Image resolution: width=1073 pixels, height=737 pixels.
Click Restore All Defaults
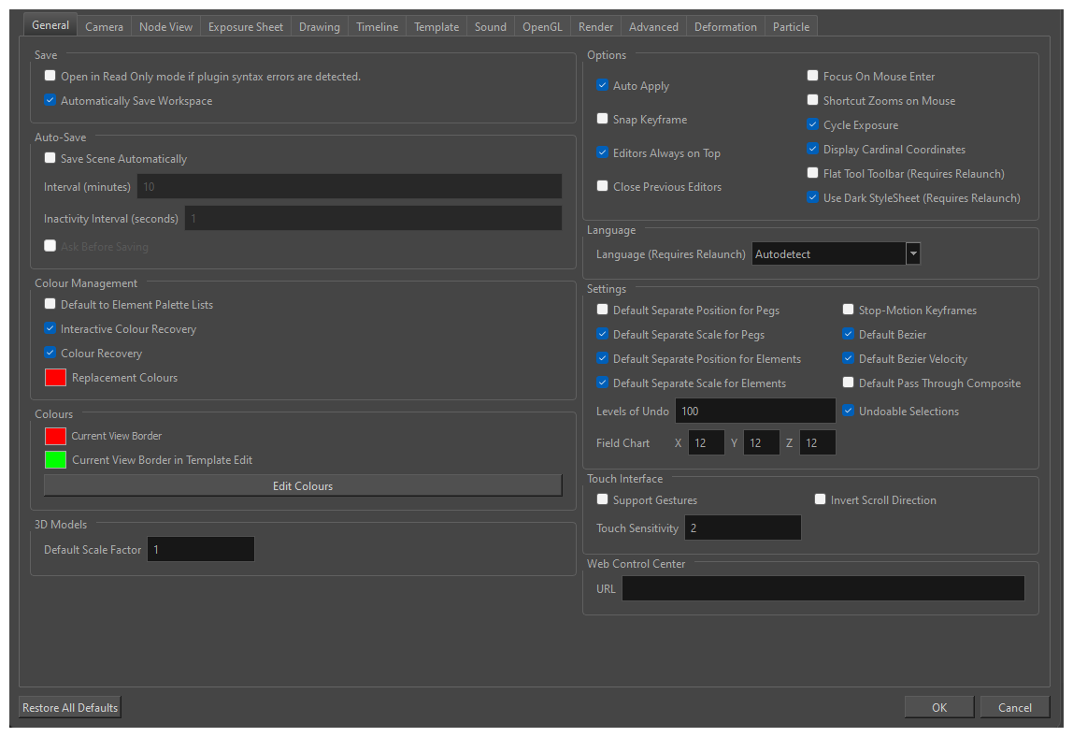(x=68, y=707)
